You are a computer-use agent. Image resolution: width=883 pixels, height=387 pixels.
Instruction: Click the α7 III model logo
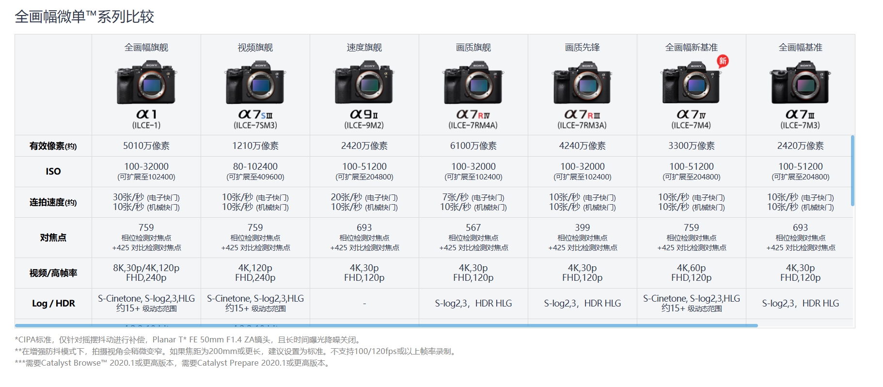[800, 114]
